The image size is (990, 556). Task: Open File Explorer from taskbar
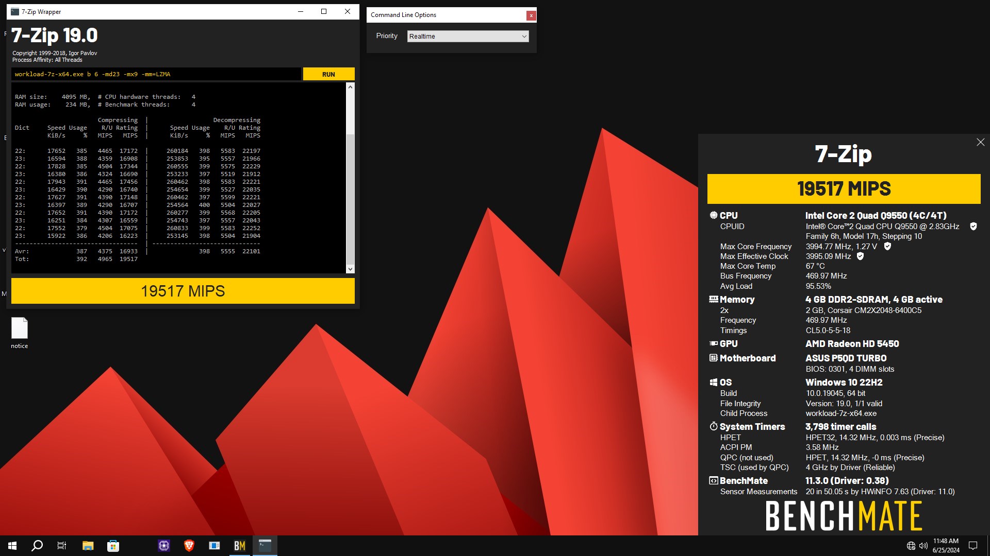coord(88,546)
